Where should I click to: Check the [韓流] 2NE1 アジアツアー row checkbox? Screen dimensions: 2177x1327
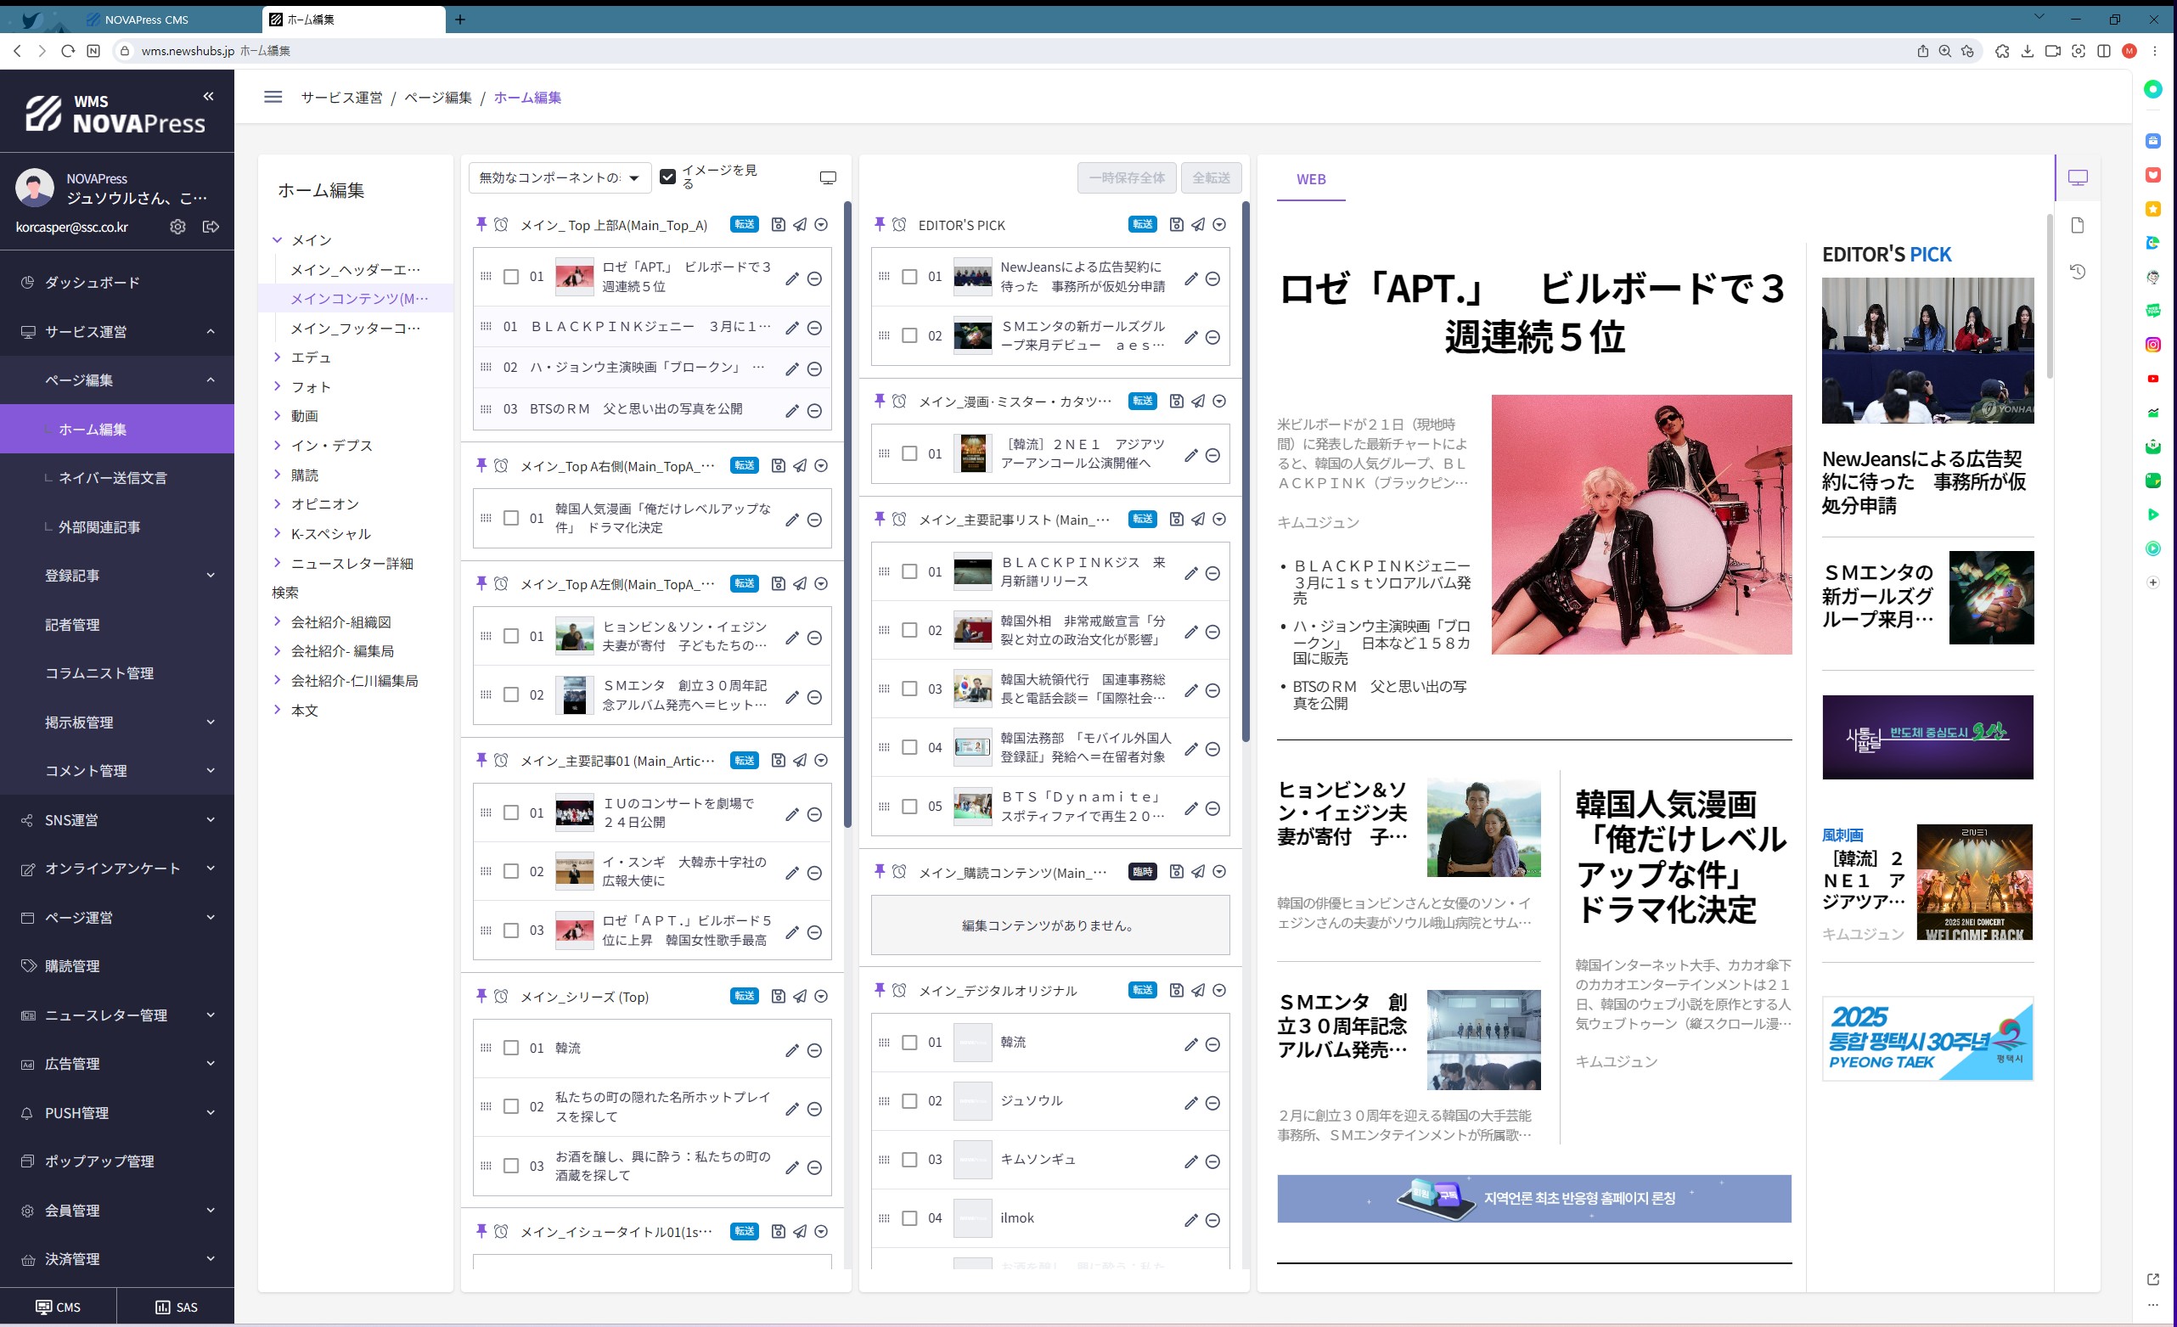(x=909, y=453)
